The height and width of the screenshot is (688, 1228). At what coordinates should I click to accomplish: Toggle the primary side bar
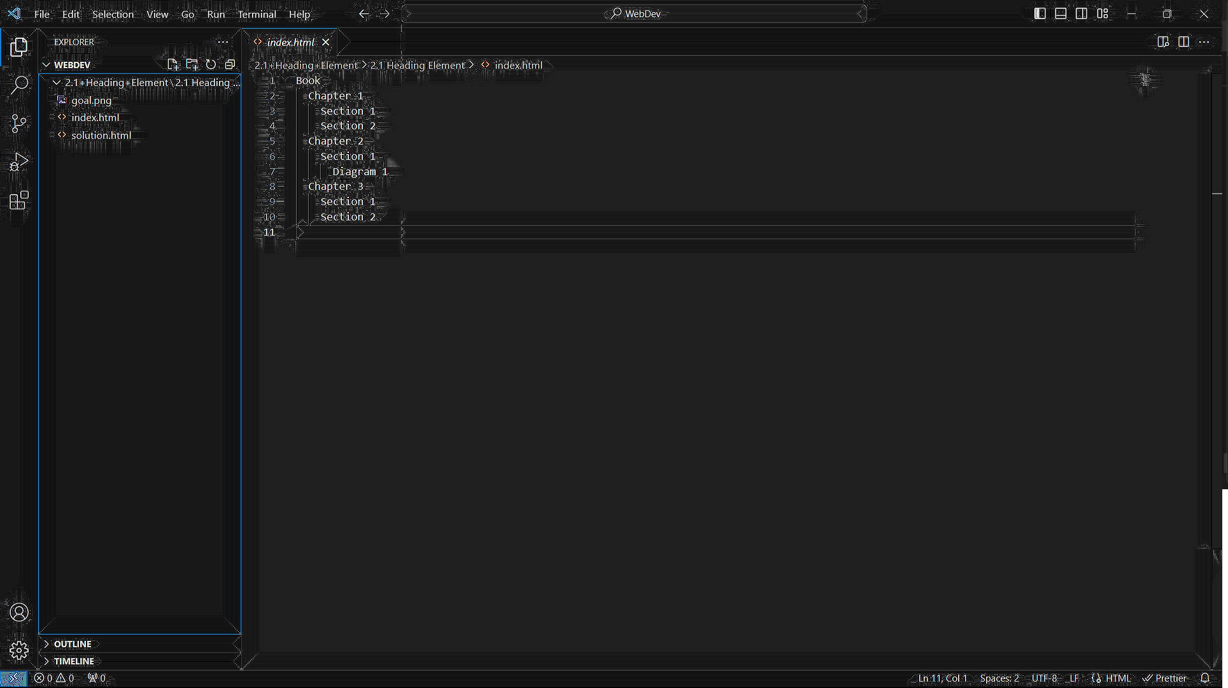pos(1040,13)
